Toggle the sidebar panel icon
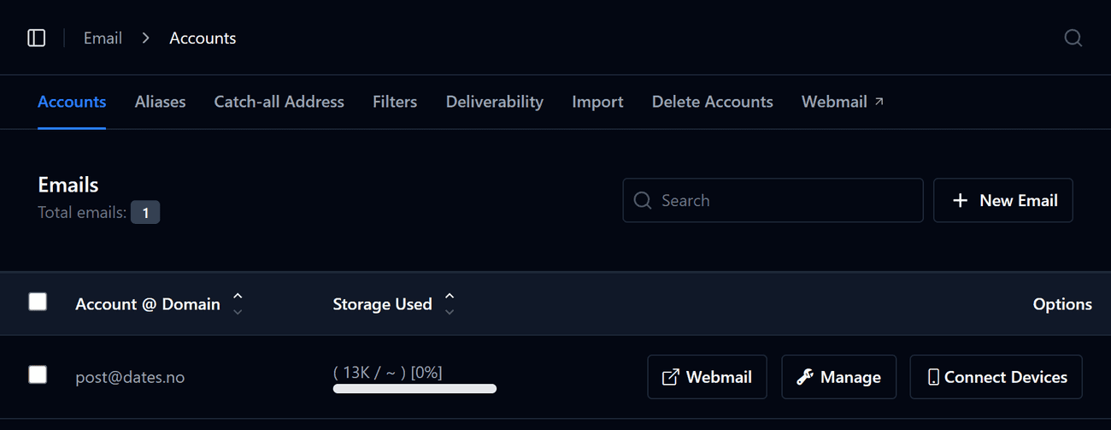Image resolution: width=1111 pixels, height=430 pixels. click(x=36, y=38)
